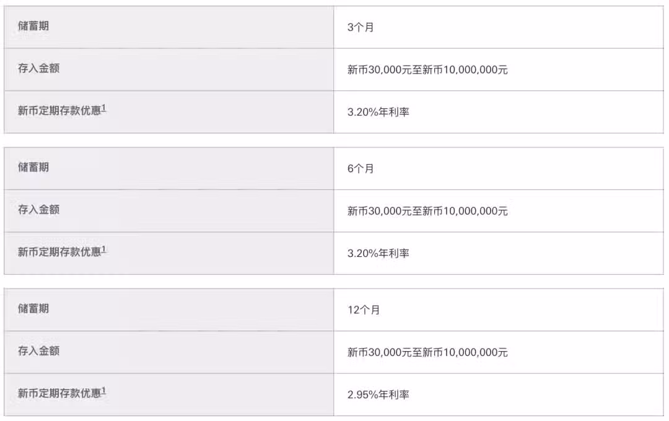Click the 存入金额 label in the second table
Image resolution: width=669 pixels, height=421 pixels.
[38, 209]
